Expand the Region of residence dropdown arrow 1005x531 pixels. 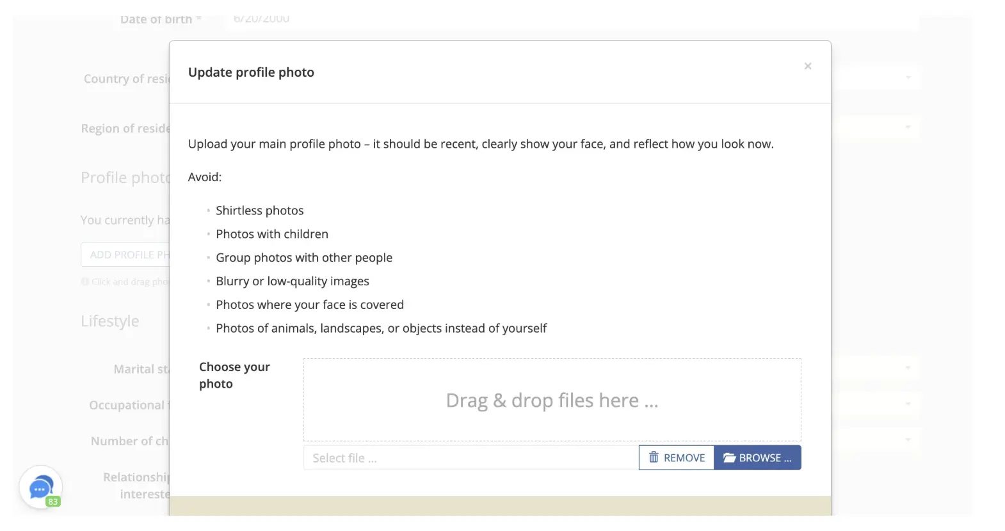tap(908, 127)
